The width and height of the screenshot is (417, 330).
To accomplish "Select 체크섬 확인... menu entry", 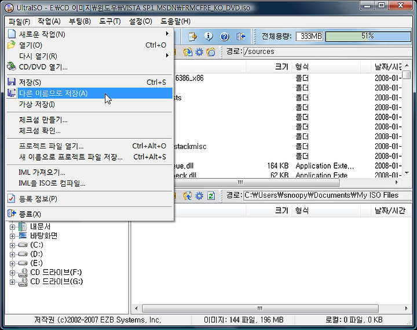I will tap(90, 130).
